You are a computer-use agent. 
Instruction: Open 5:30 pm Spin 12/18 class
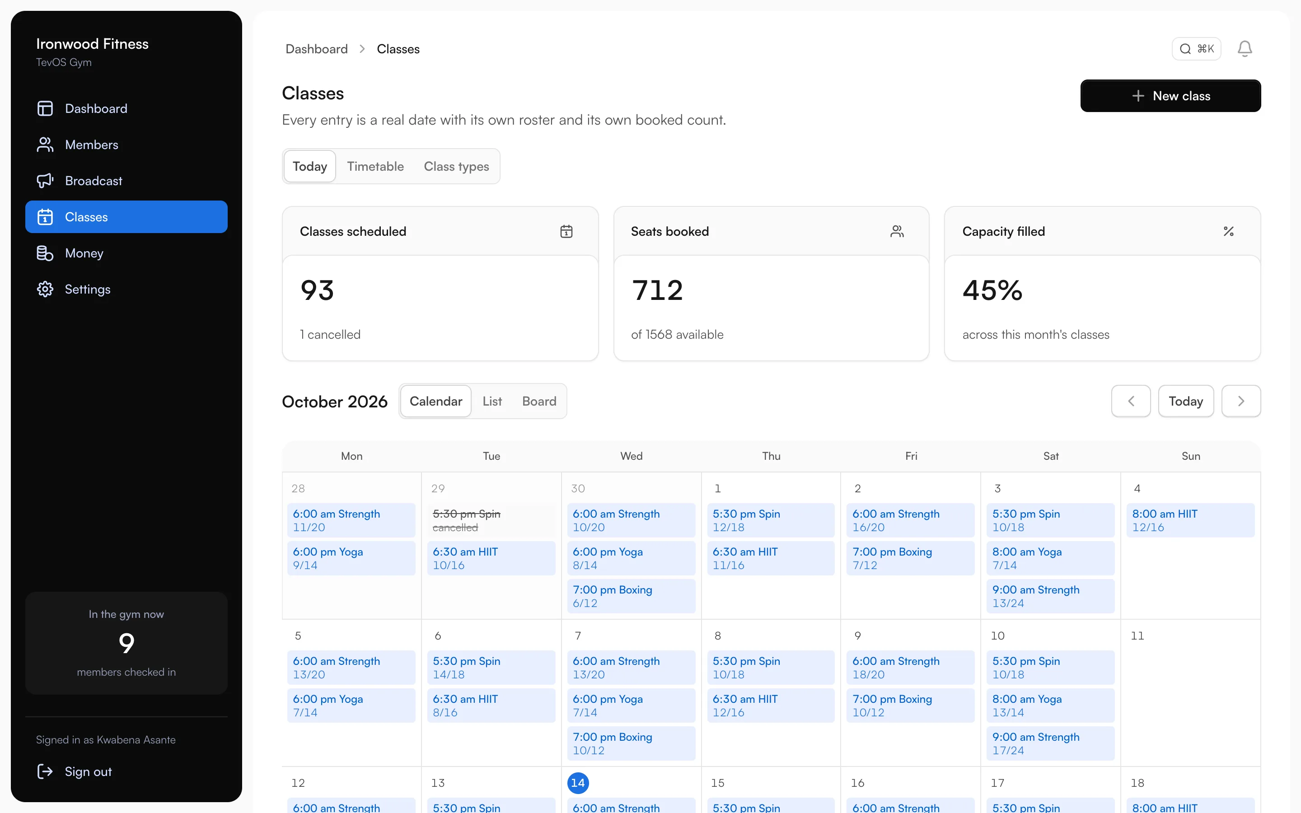771,520
